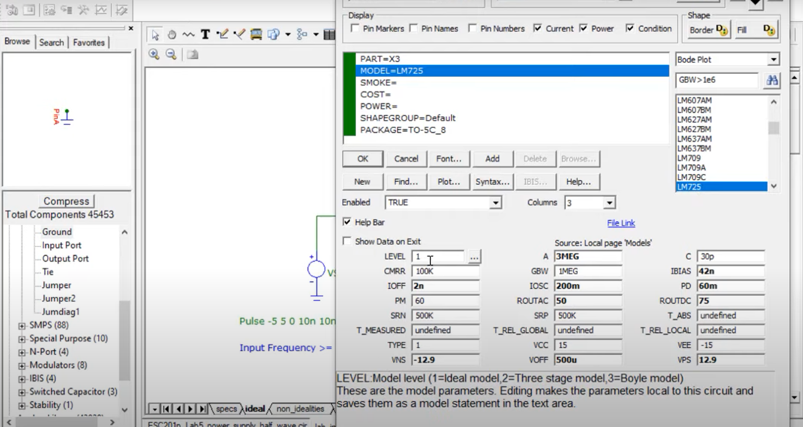Image resolution: width=803 pixels, height=427 pixels.
Task: Open the Bode Plot dropdown
Action: (773, 59)
